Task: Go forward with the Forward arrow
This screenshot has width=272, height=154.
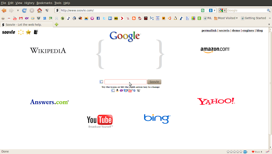Action: coord(11,11)
